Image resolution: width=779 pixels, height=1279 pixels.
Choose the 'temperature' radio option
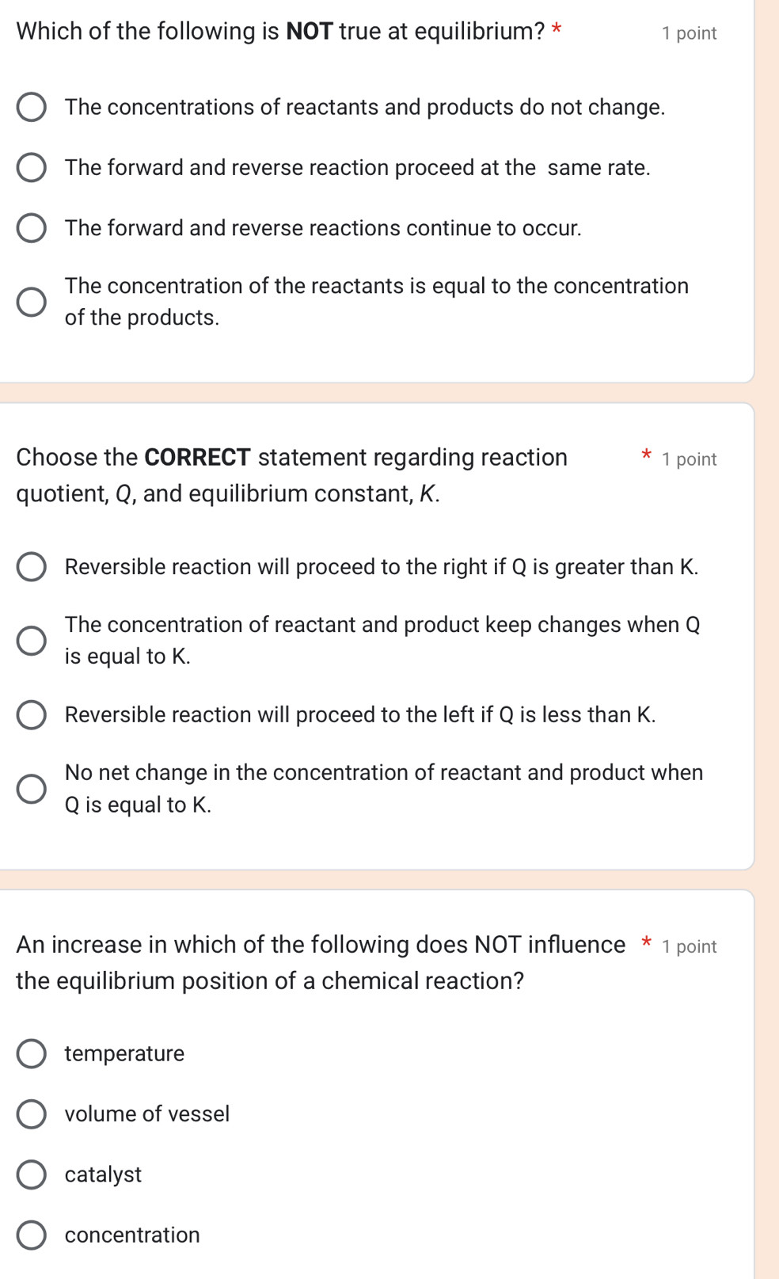[32, 1054]
